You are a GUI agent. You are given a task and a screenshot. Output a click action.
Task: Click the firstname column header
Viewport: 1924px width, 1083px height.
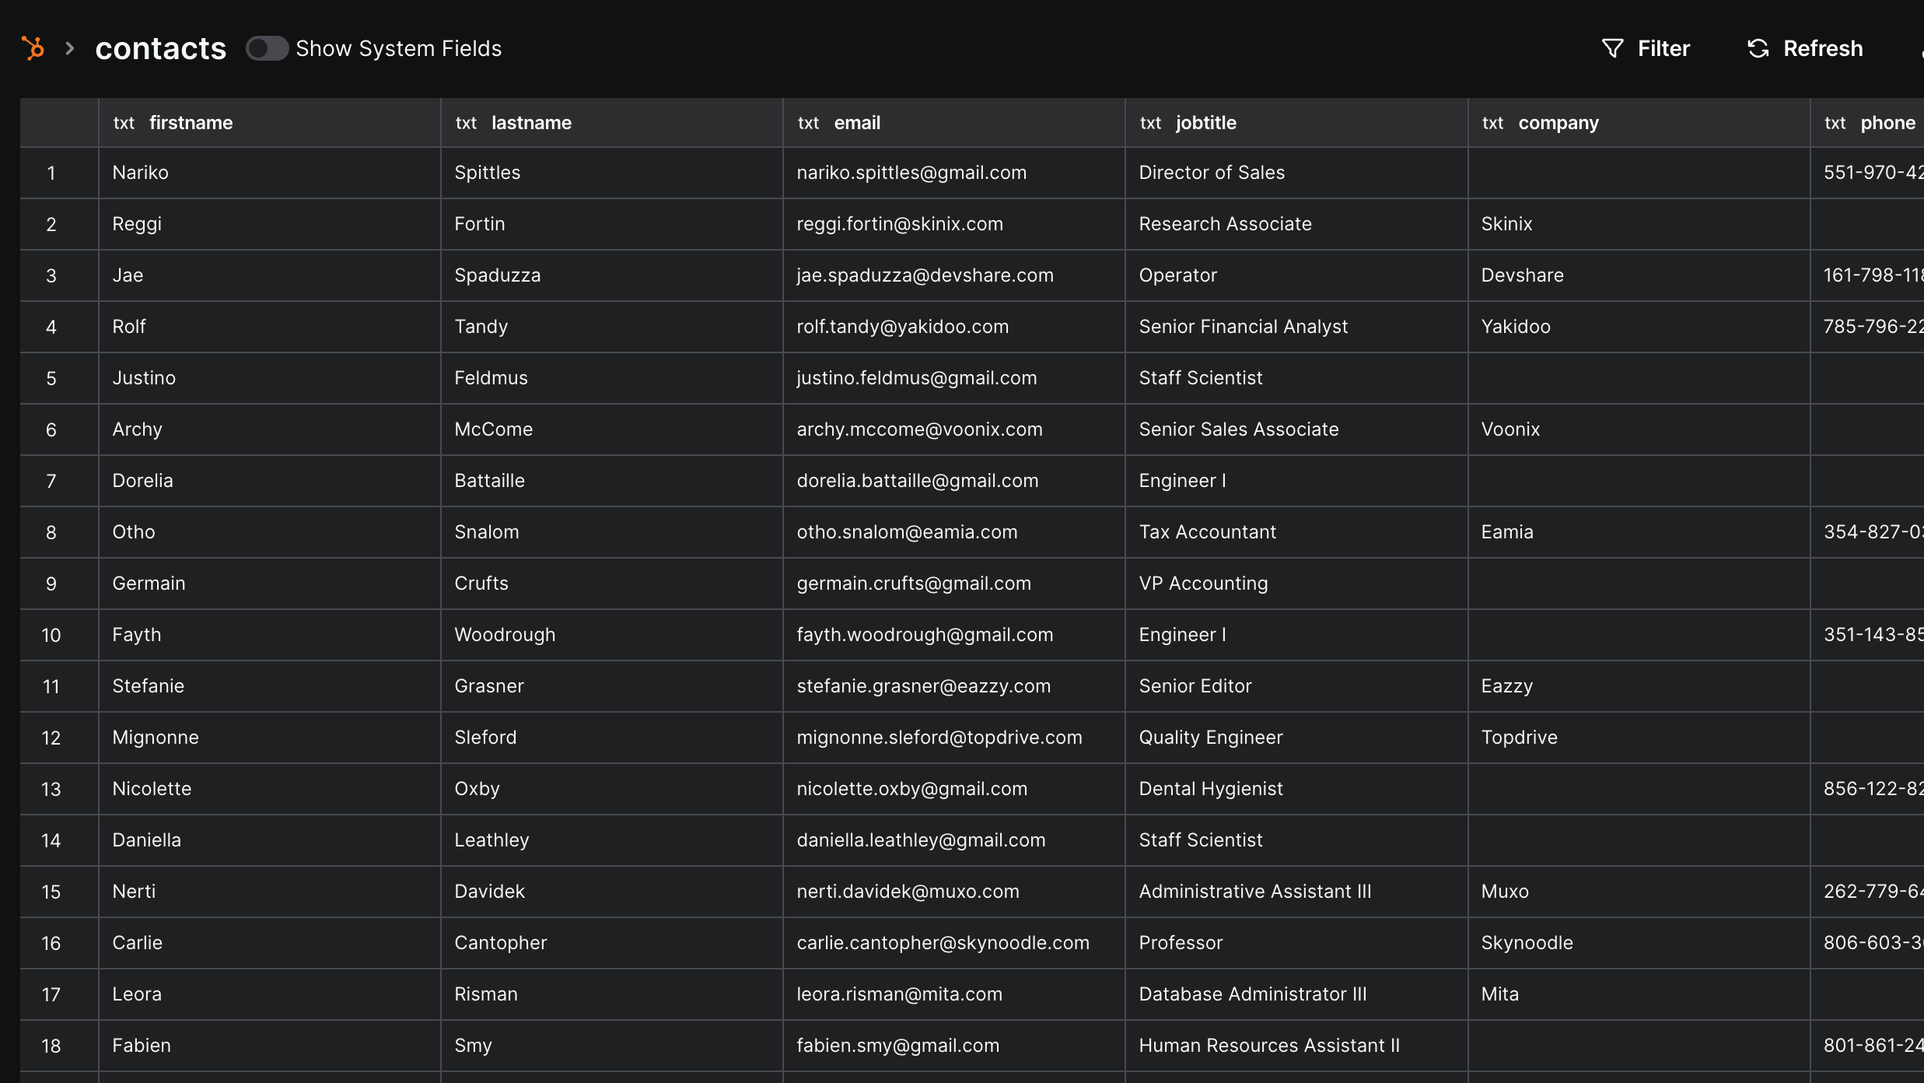pos(191,123)
